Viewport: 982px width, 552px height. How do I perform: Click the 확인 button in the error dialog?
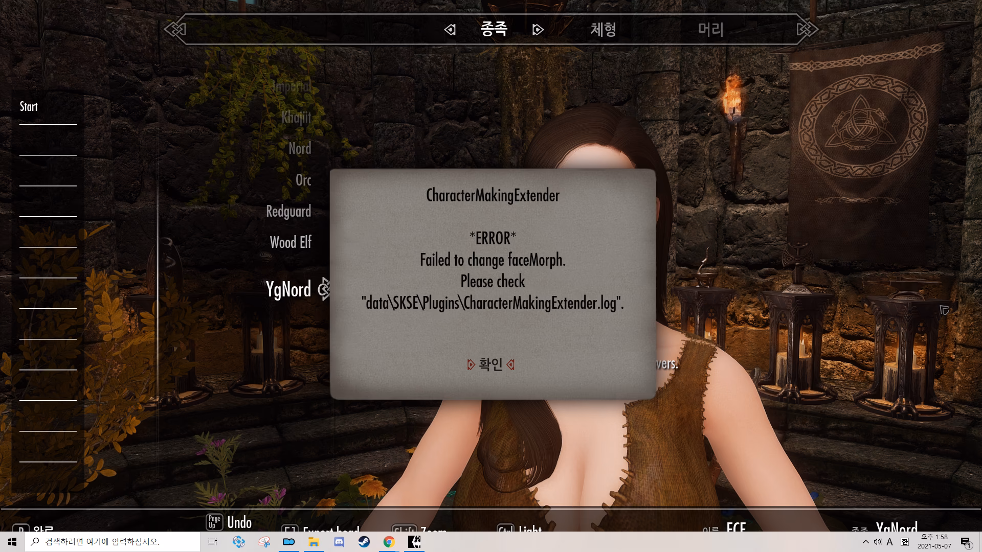click(x=491, y=364)
